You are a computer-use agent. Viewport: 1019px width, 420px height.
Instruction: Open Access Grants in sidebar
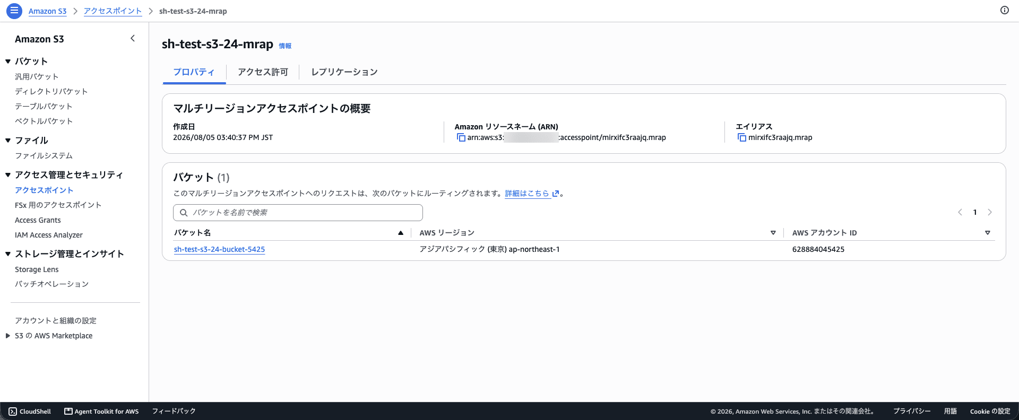pos(38,220)
